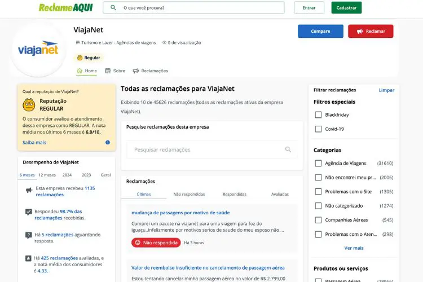Click the viajanet company logo

(x=38, y=48)
